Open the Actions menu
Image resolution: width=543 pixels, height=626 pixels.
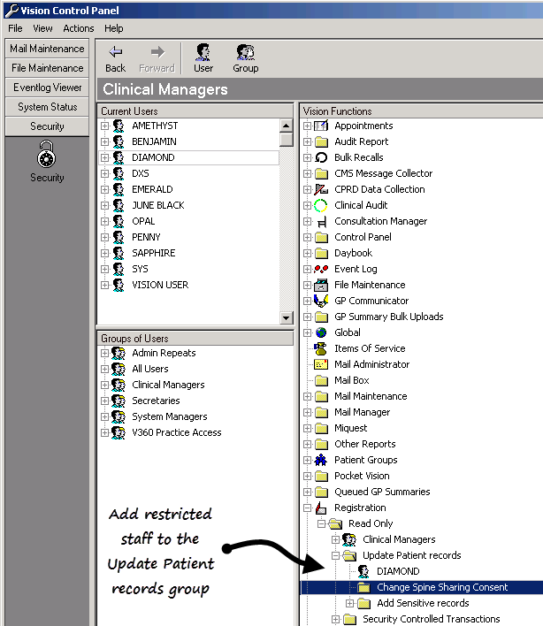click(78, 28)
